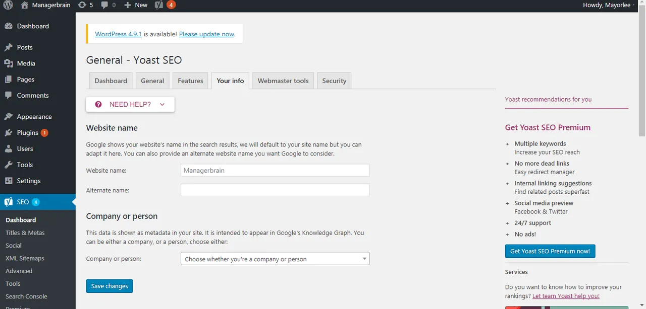This screenshot has width=646, height=309.
Task: Open the Yoast icon with 4 notifications in admin bar
Action: point(165,5)
